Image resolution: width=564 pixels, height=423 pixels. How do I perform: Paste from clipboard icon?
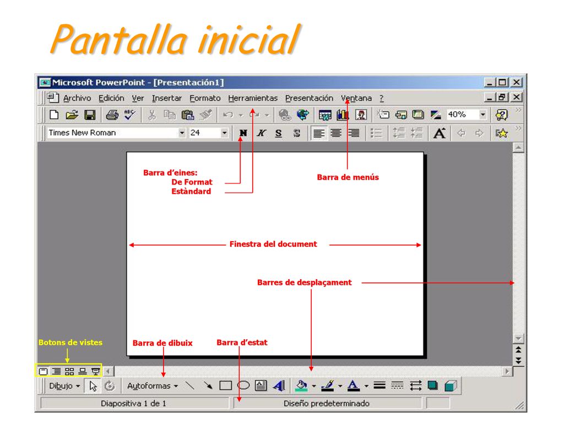[187, 115]
